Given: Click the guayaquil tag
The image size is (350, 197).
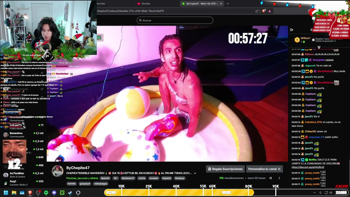Looking at the screenshot, I should 85,184.
